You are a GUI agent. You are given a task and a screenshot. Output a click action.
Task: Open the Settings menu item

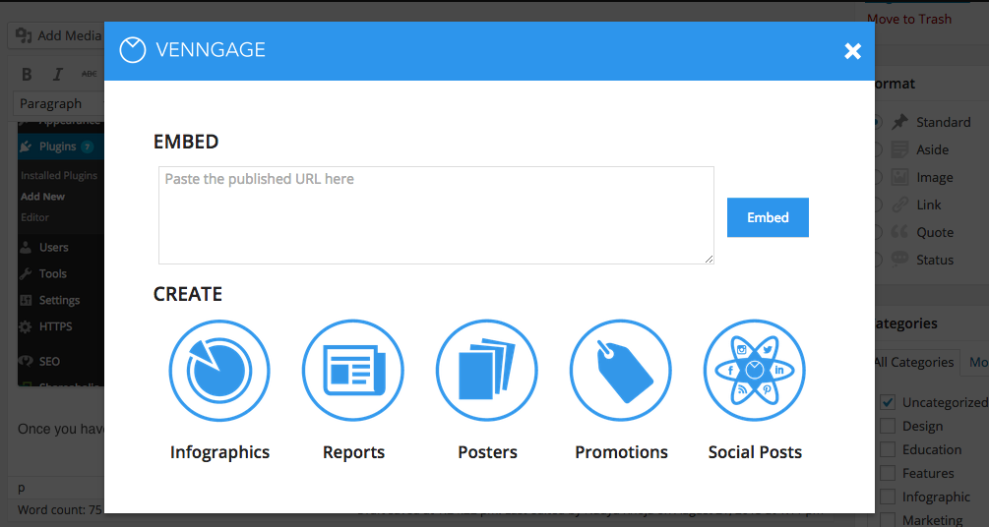pyautogui.click(x=61, y=300)
